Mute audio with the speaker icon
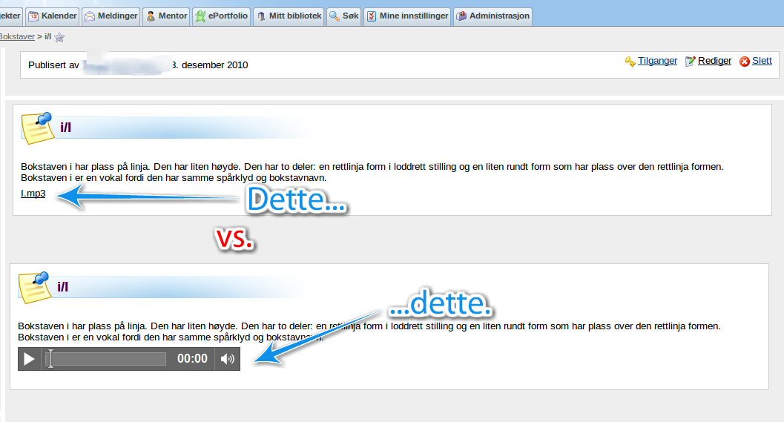The height and width of the screenshot is (422, 784). click(x=228, y=359)
